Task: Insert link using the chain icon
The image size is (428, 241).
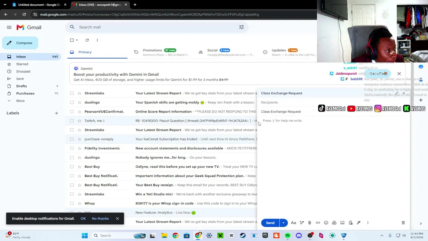Action: [x=318, y=223]
